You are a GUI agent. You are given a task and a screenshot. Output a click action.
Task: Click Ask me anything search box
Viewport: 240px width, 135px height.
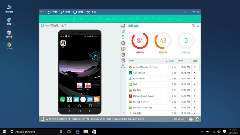36,132
